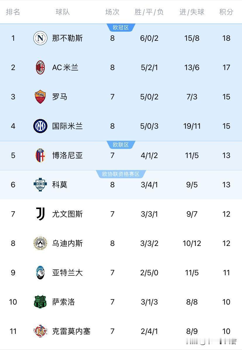Click the 进/失球 column header
The width and height of the screenshot is (242, 350).
coord(192,12)
